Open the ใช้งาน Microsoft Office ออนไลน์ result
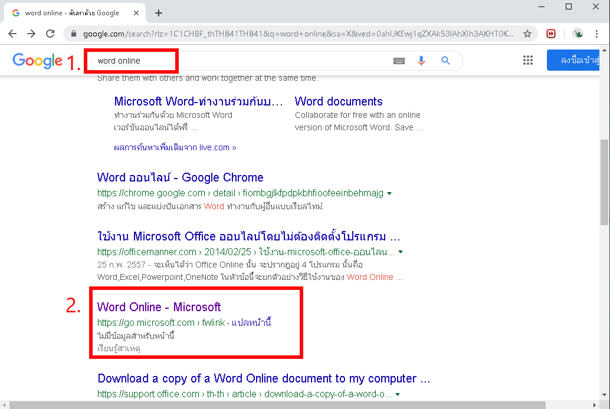Image resolution: width=610 pixels, height=409 pixels. [248, 236]
